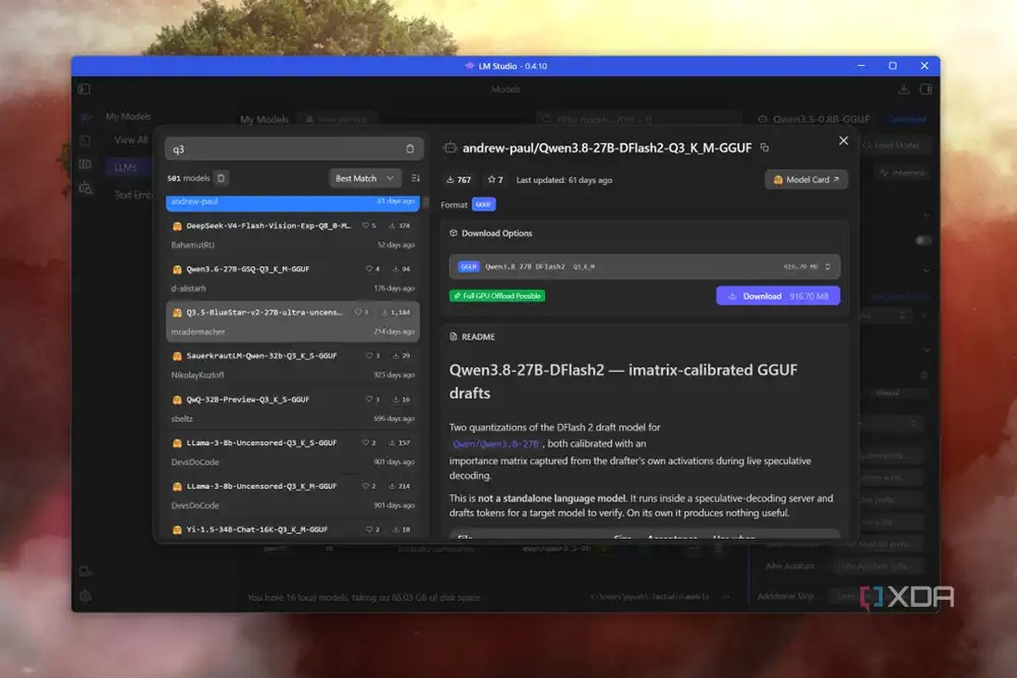The image size is (1017, 678).
Task: Clear the q3 search field via its clipboard icon
Action: pyautogui.click(x=410, y=149)
